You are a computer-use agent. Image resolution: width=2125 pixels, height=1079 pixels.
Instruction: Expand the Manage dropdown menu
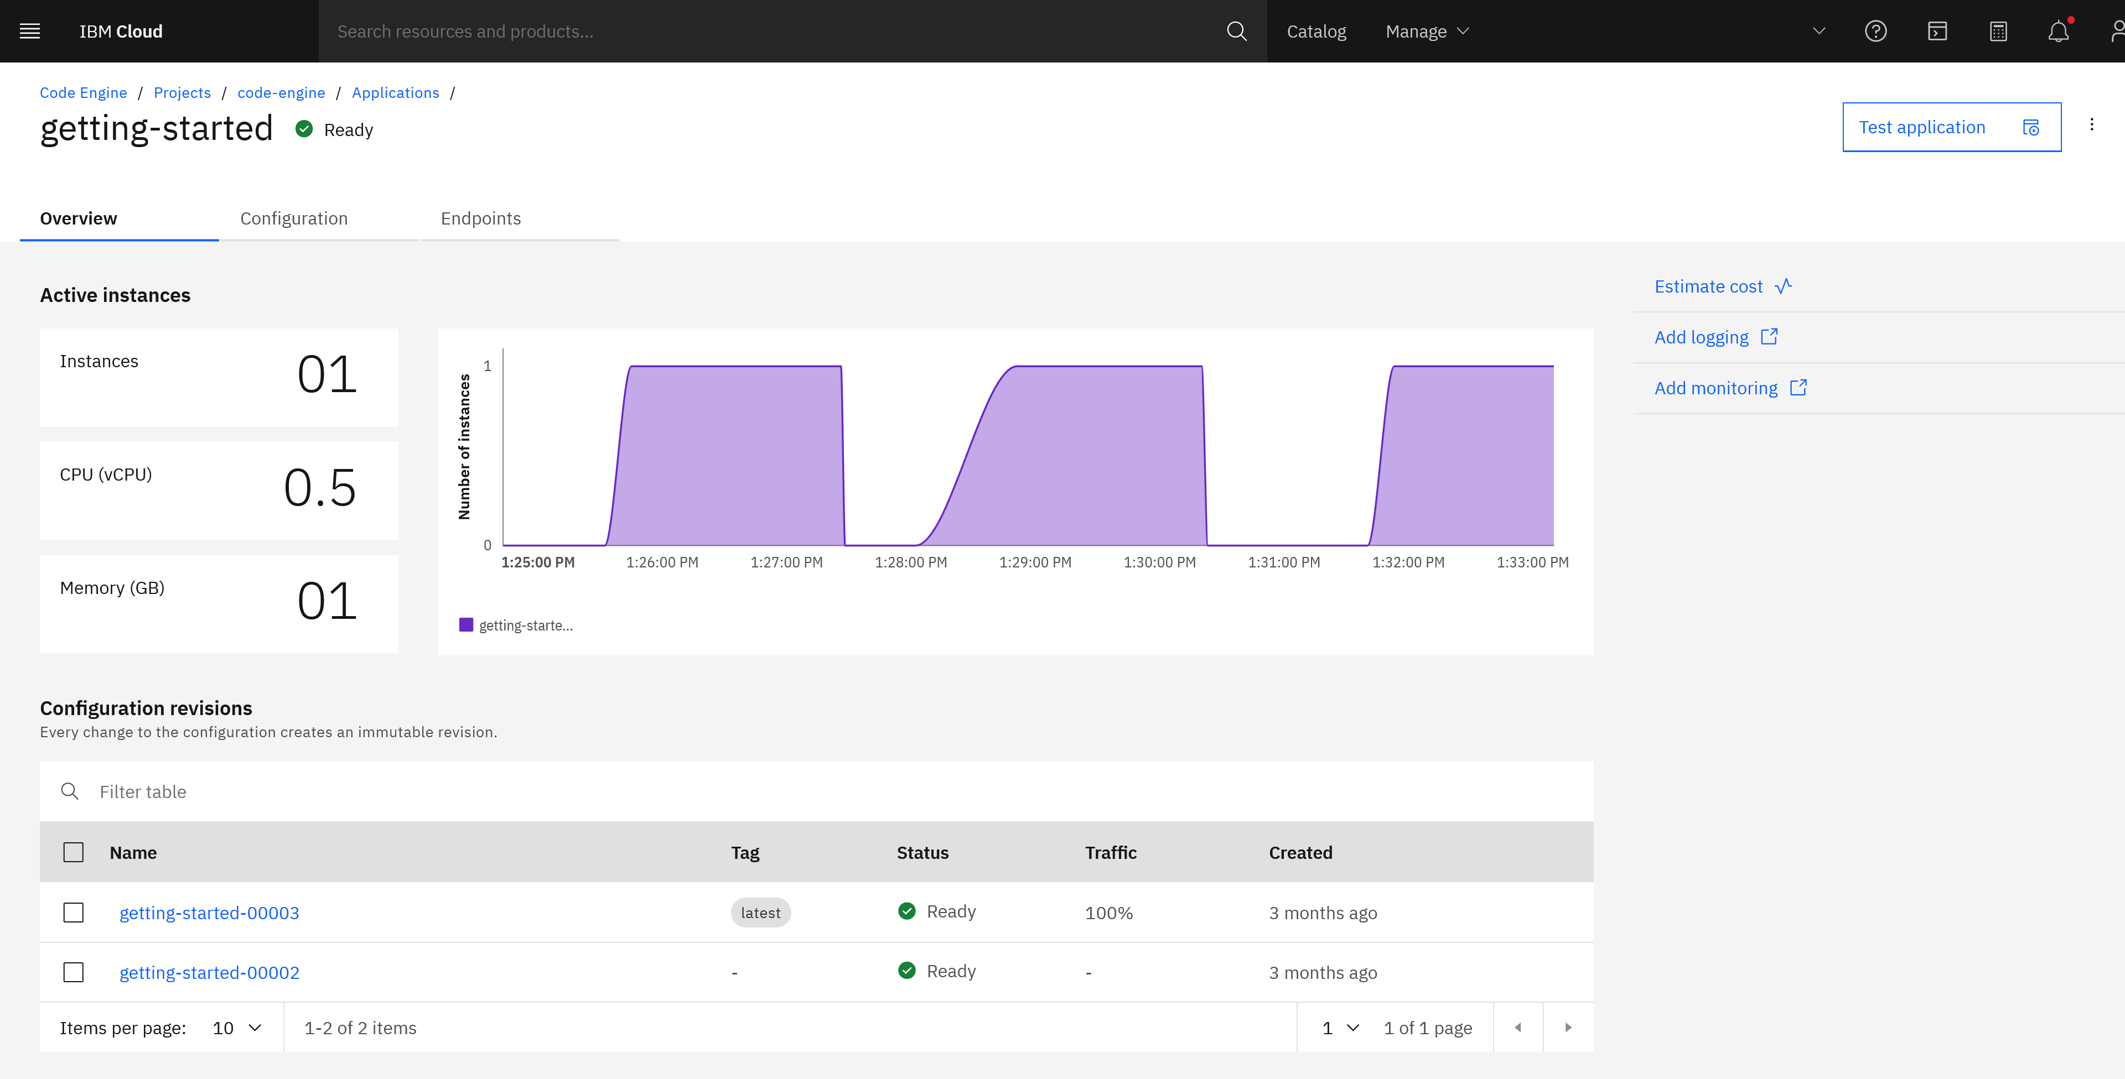tap(1426, 32)
